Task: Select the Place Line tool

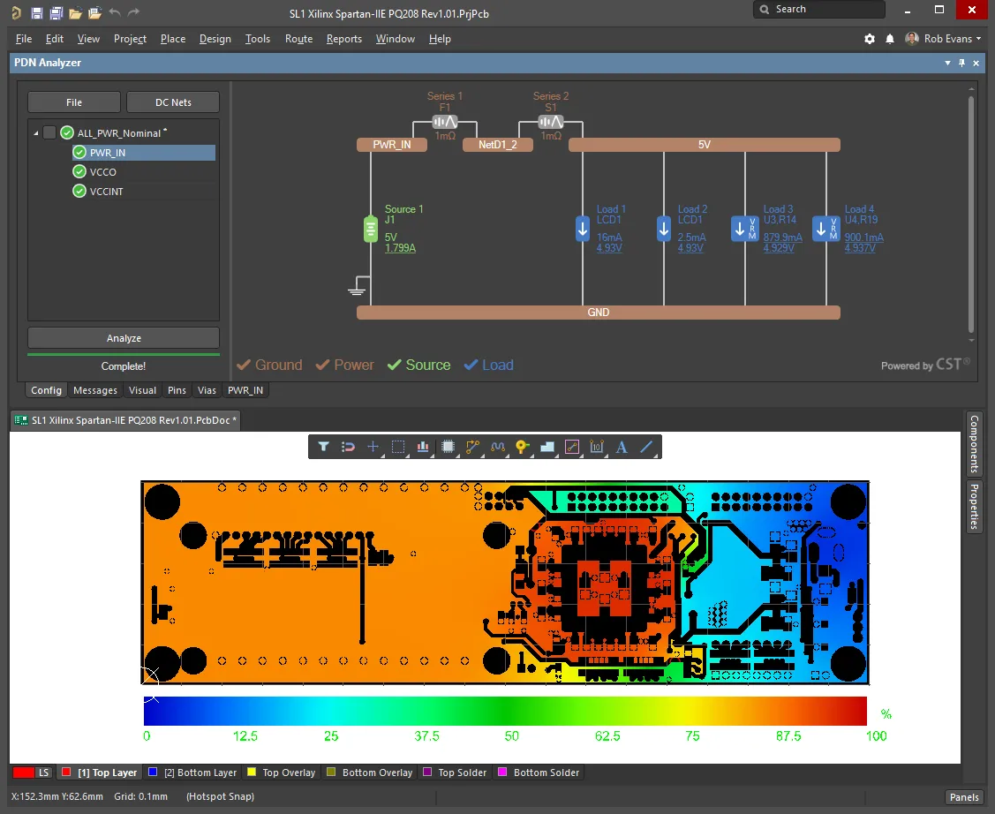Action: 646,447
